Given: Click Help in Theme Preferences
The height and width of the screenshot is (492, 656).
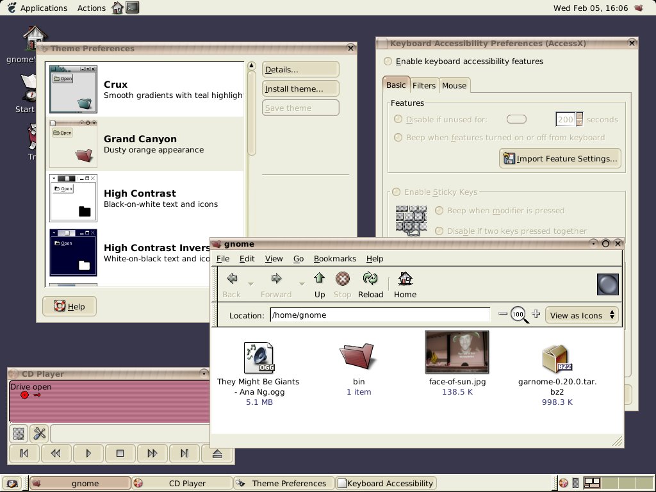Looking at the screenshot, I should (x=69, y=306).
